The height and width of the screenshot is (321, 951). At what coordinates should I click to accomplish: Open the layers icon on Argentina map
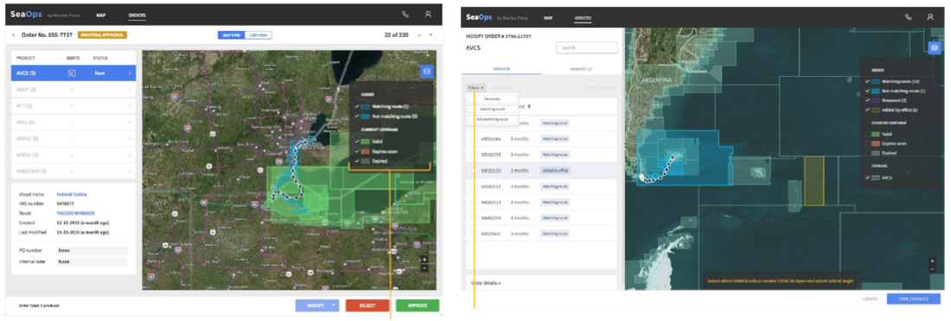934,48
